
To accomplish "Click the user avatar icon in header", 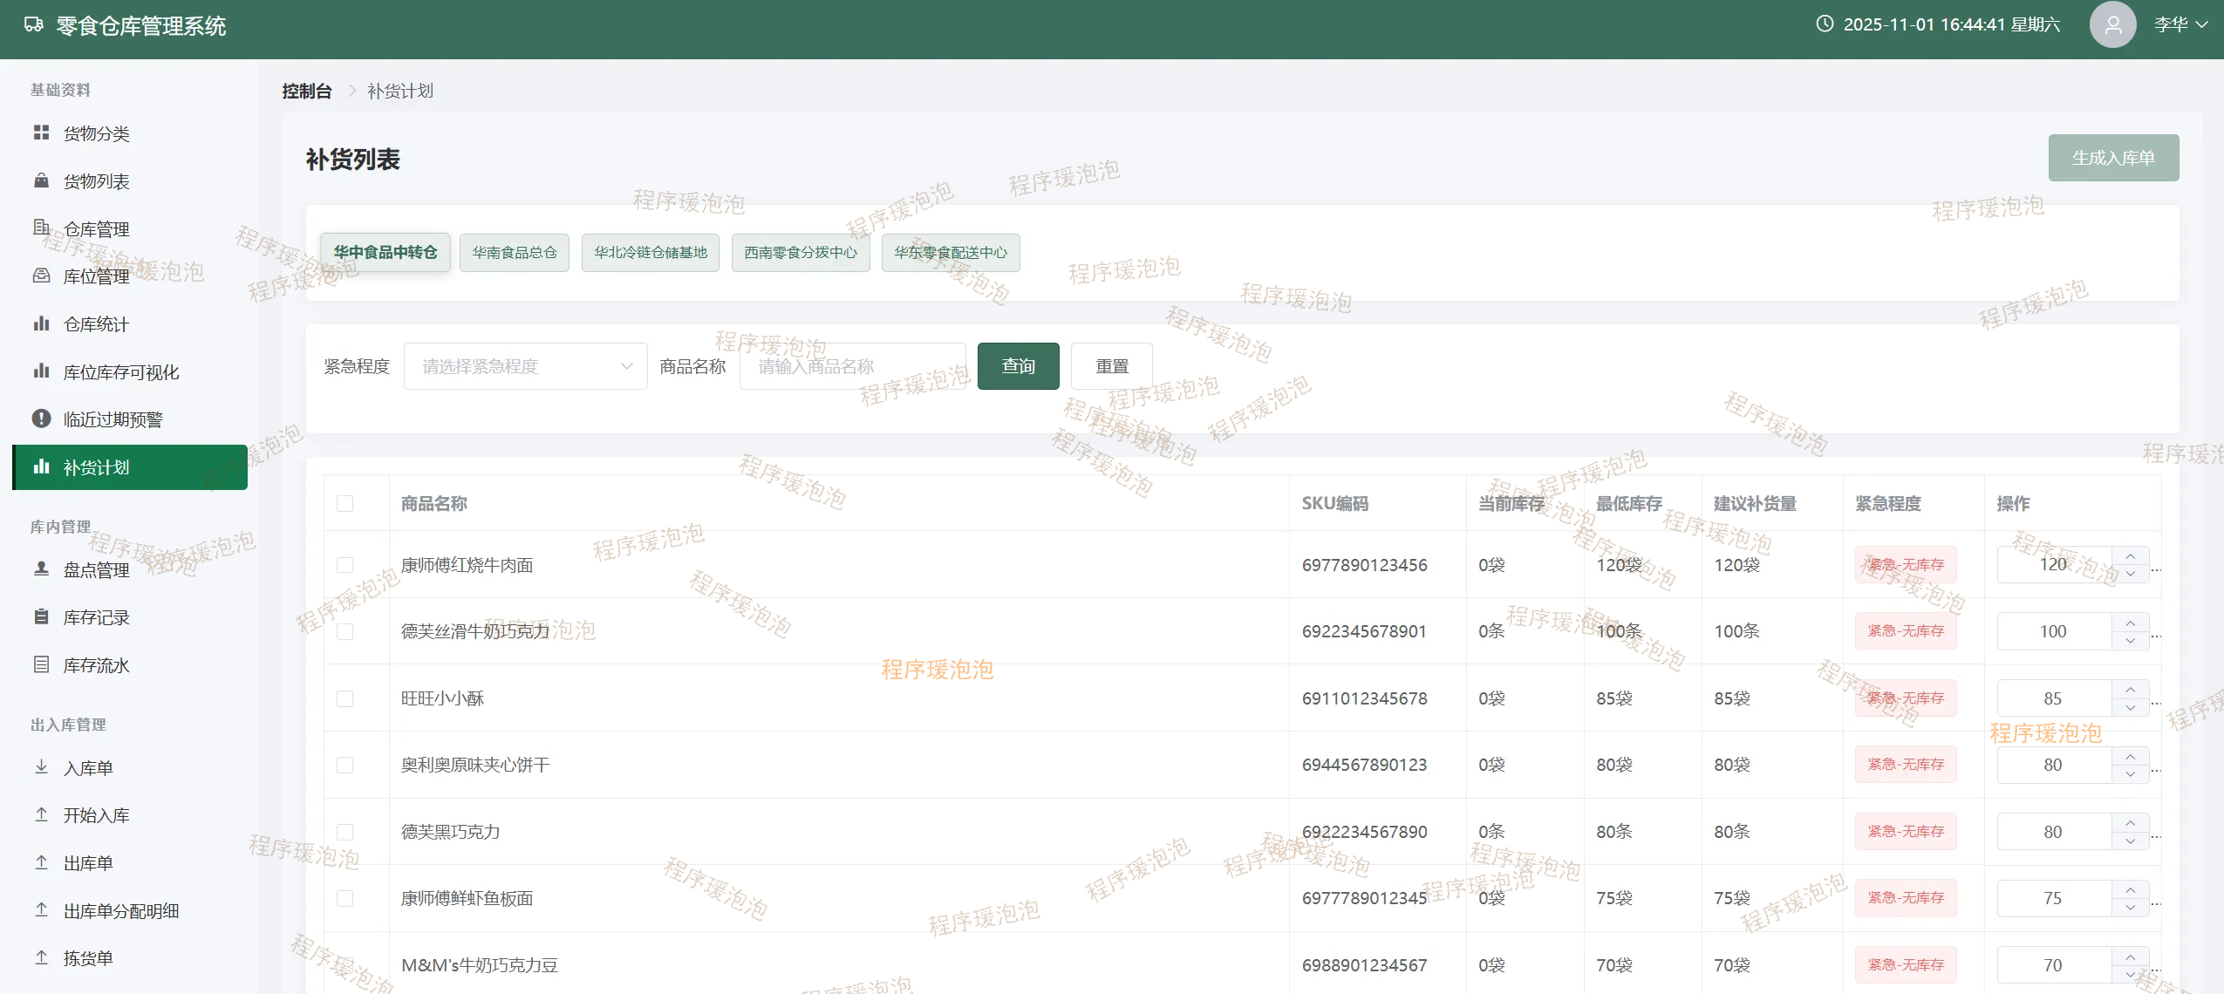I will [2111, 24].
